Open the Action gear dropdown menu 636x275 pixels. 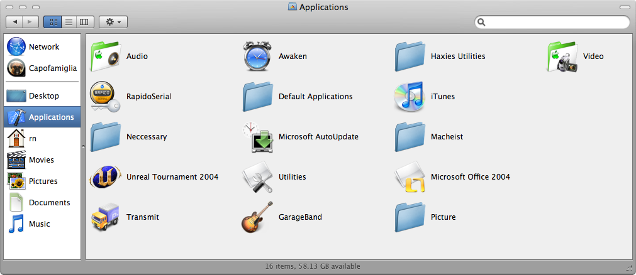pos(113,22)
